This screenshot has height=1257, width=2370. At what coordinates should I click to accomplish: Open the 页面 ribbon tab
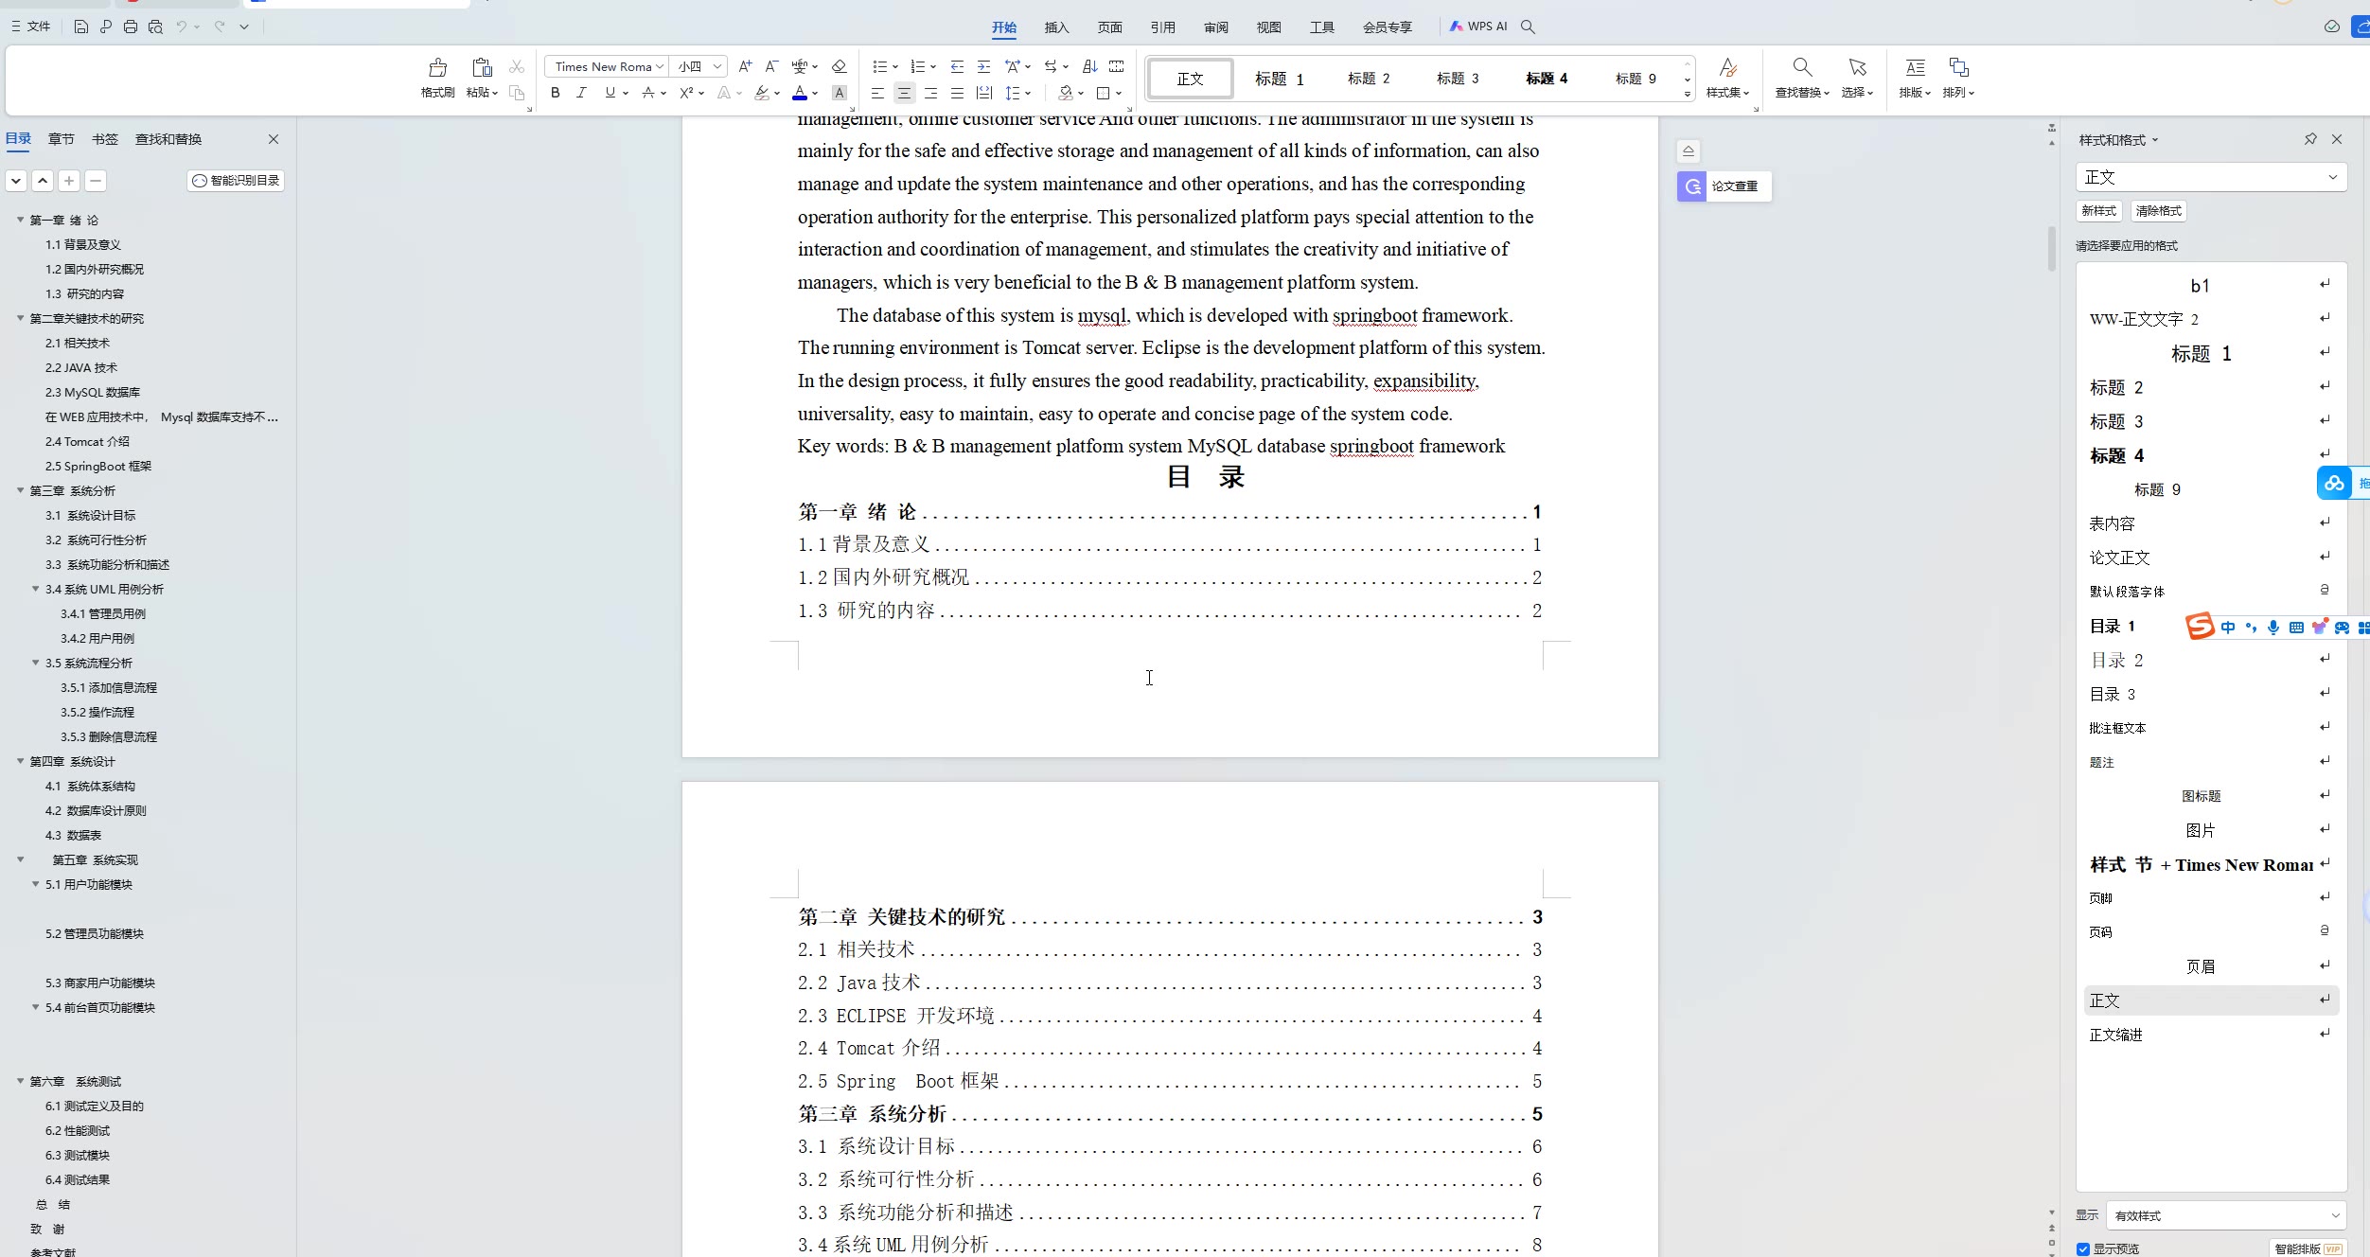coord(1109,27)
